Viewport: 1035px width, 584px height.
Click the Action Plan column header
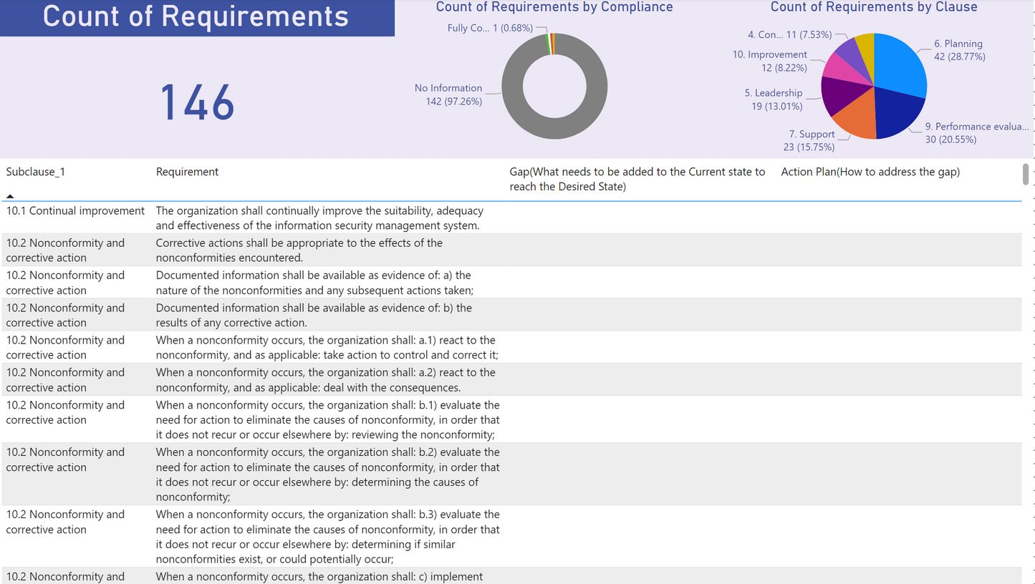pyautogui.click(x=870, y=172)
